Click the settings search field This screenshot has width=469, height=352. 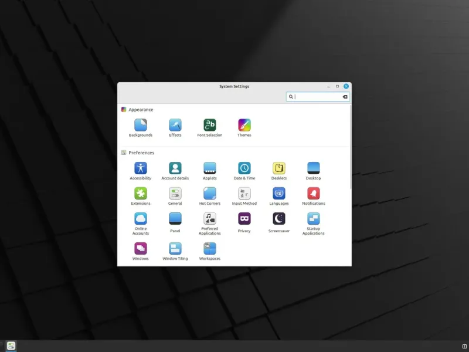[318, 97]
